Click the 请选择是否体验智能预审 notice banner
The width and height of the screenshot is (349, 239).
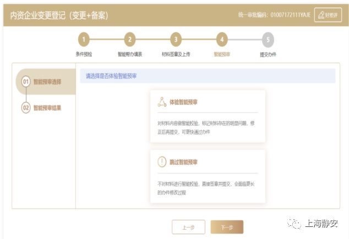(x=208, y=76)
